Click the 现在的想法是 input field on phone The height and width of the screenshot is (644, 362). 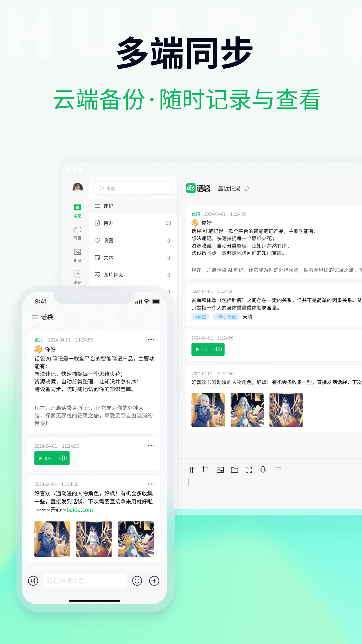click(85, 581)
